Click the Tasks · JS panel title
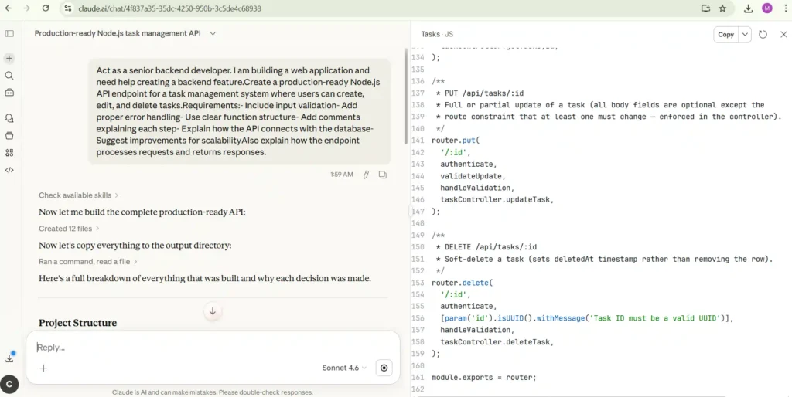The height and width of the screenshot is (397, 792). pyautogui.click(x=437, y=34)
